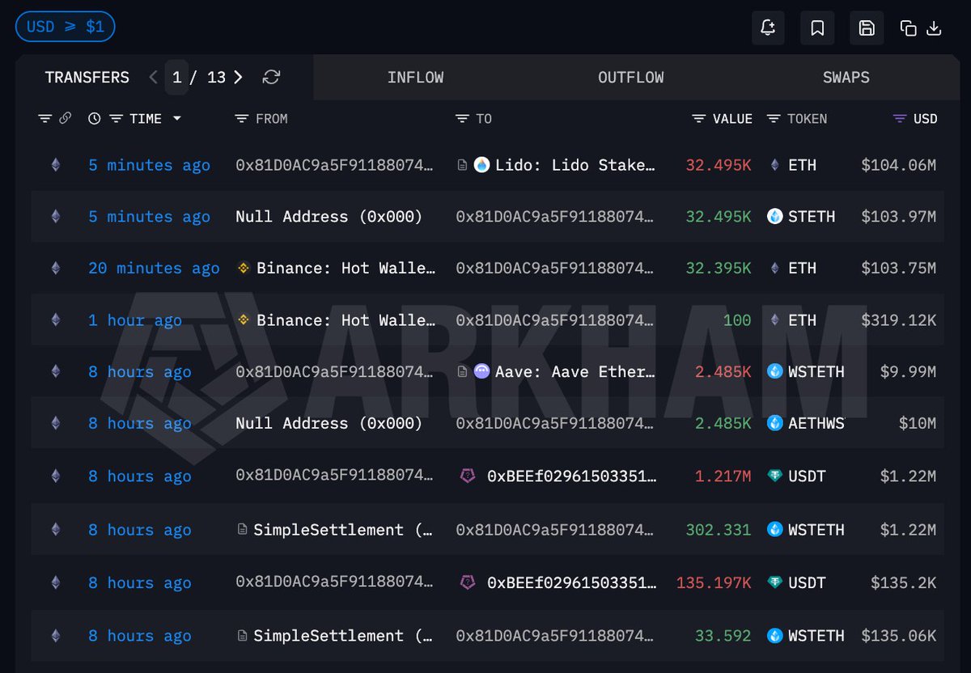Click the 33.592 value
The image size is (971, 673).
coord(723,636)
